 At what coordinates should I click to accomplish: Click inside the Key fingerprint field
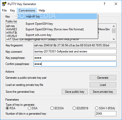(x=75, y=45)
